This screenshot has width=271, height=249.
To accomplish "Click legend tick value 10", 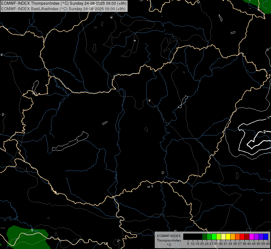I will [193, 244].
